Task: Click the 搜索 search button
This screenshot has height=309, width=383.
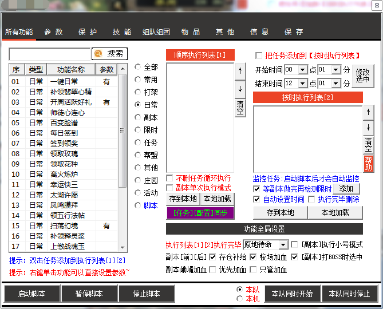Action: point(110,54)
